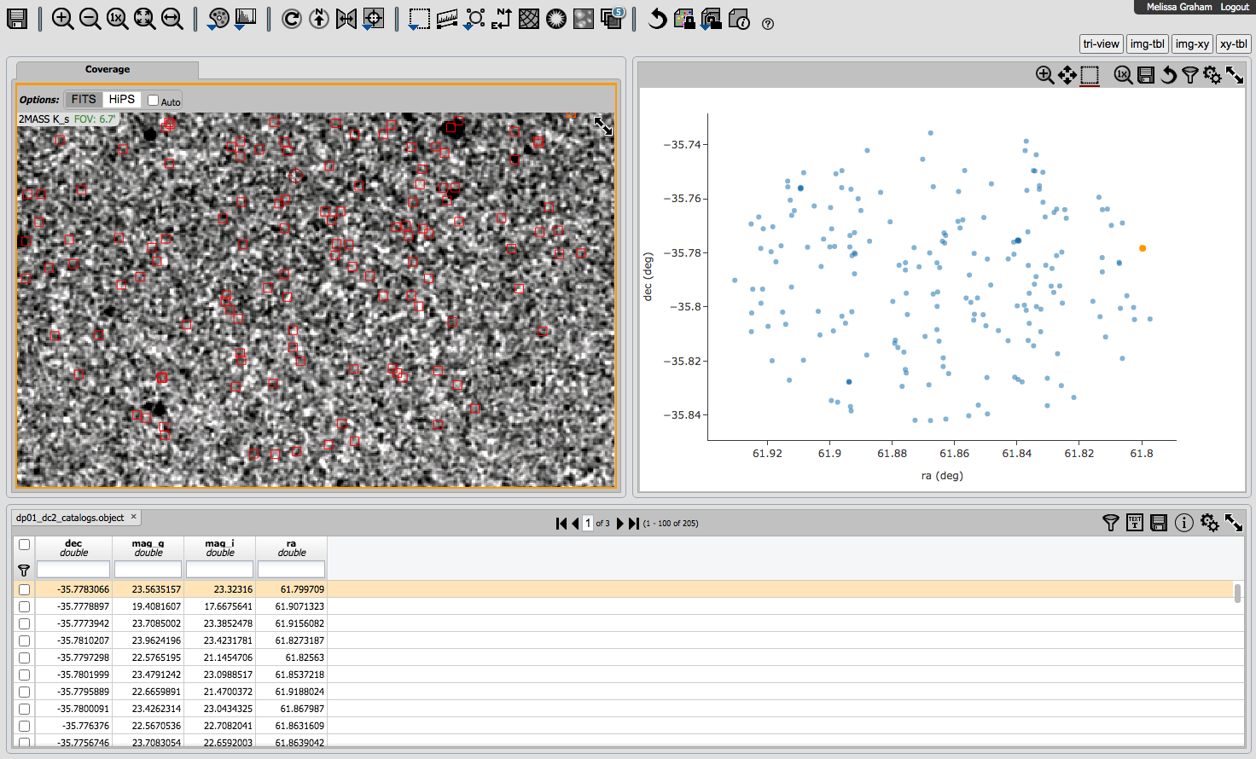Open the area selection tool dropdown in top toolbar
Image resolution: width=1256 pixels, height=759 pixels.
[x=419, y=19]
